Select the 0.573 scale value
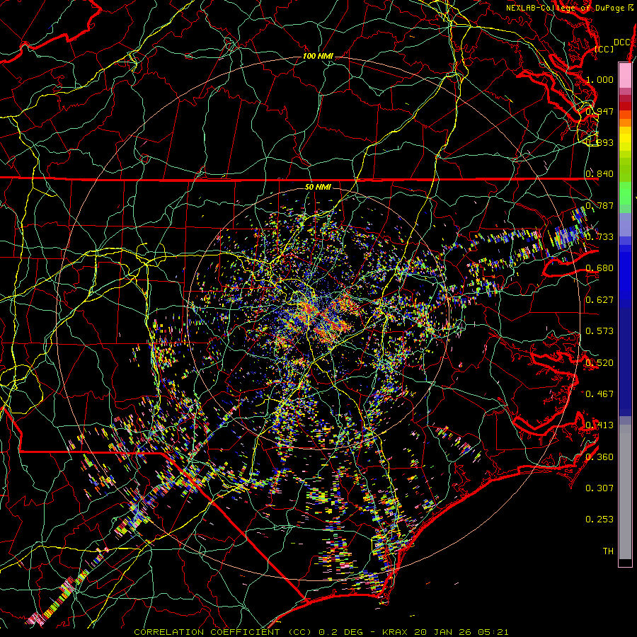637x637 pixels. coord(599,331)
